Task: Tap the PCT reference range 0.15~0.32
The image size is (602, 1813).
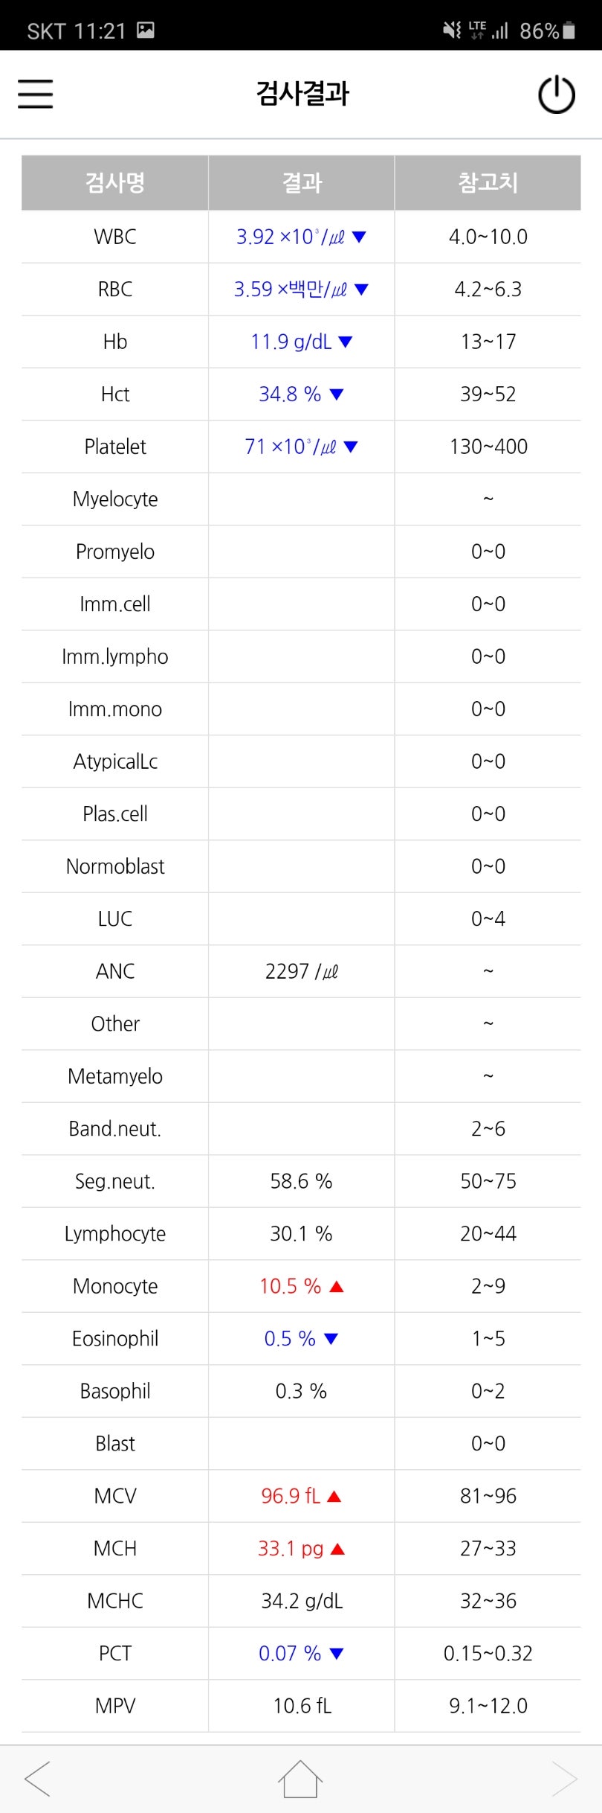Action: point(488,1653)
